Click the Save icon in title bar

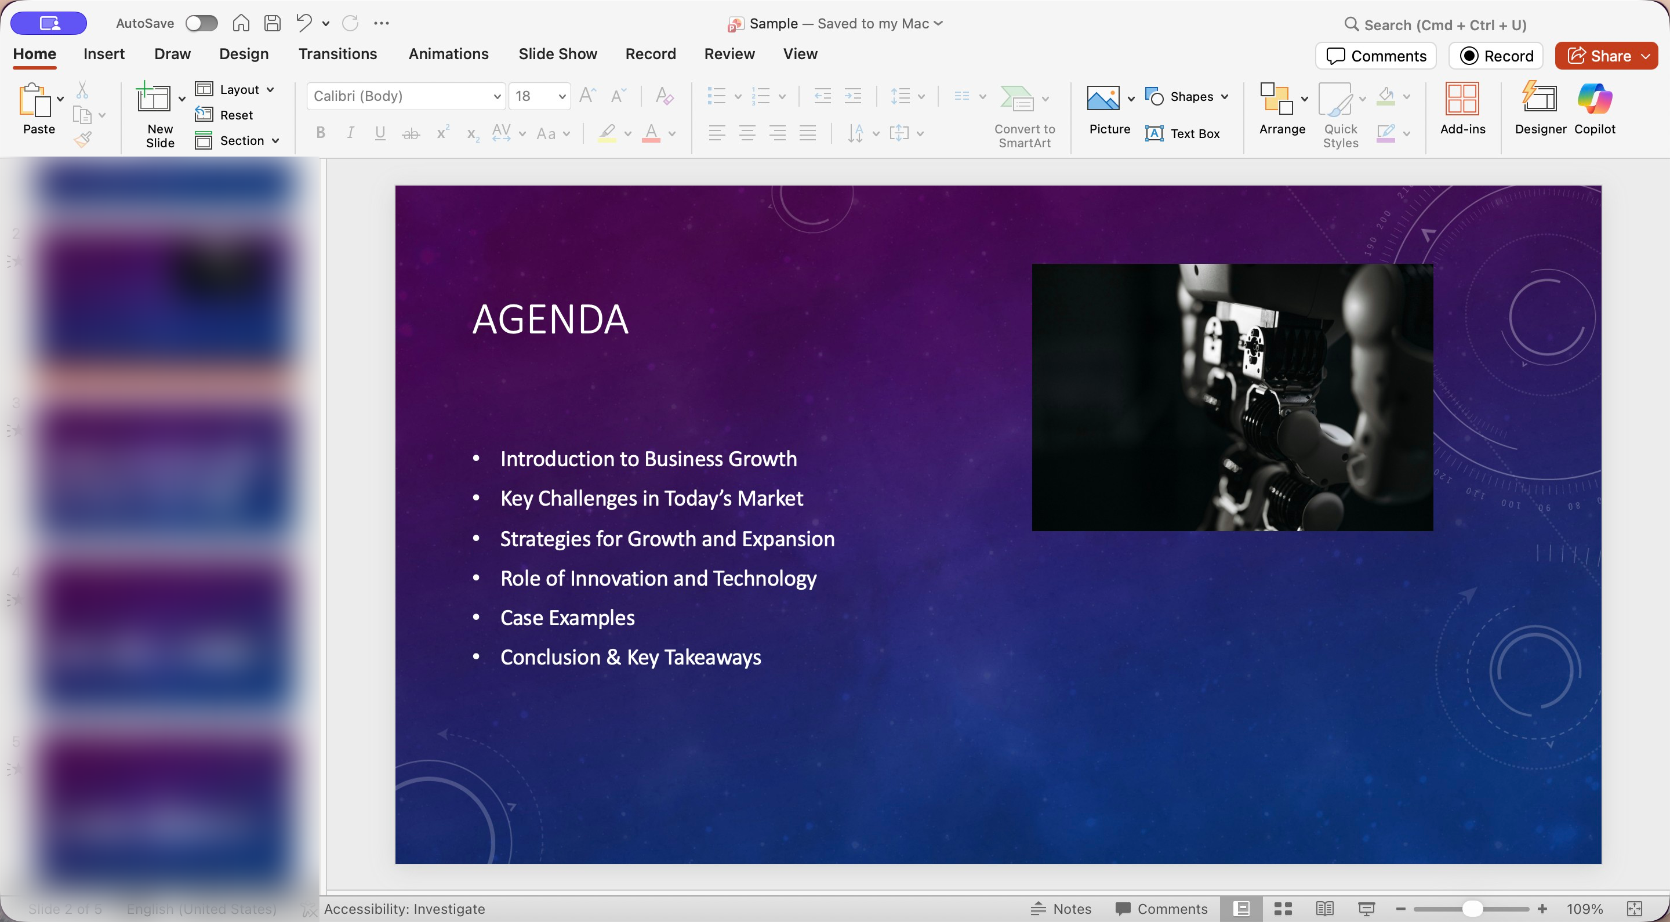tap(273, 23)
